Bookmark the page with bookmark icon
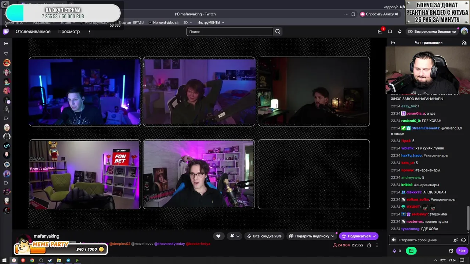 pos(353,14)
